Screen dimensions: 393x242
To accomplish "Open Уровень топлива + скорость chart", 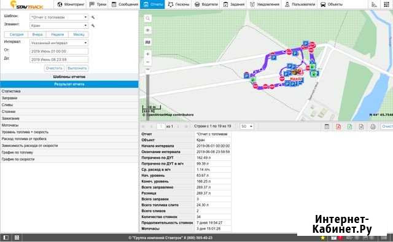I will [69, 132].
